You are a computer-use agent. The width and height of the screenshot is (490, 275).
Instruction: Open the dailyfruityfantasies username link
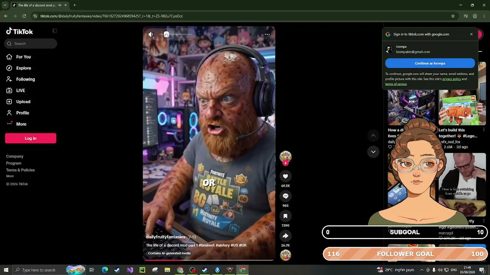click(166, 237)
